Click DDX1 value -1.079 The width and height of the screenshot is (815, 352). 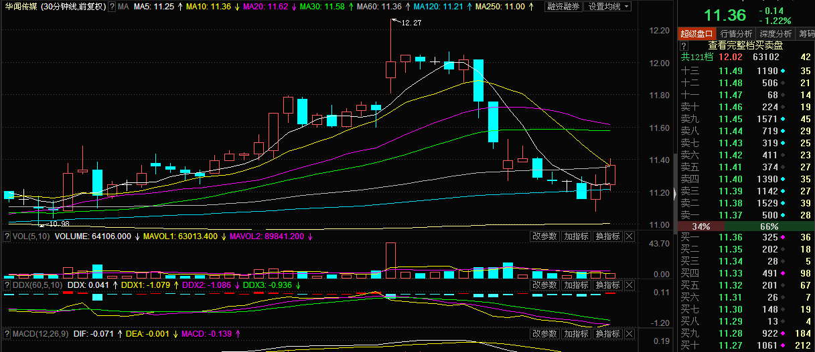147,285
